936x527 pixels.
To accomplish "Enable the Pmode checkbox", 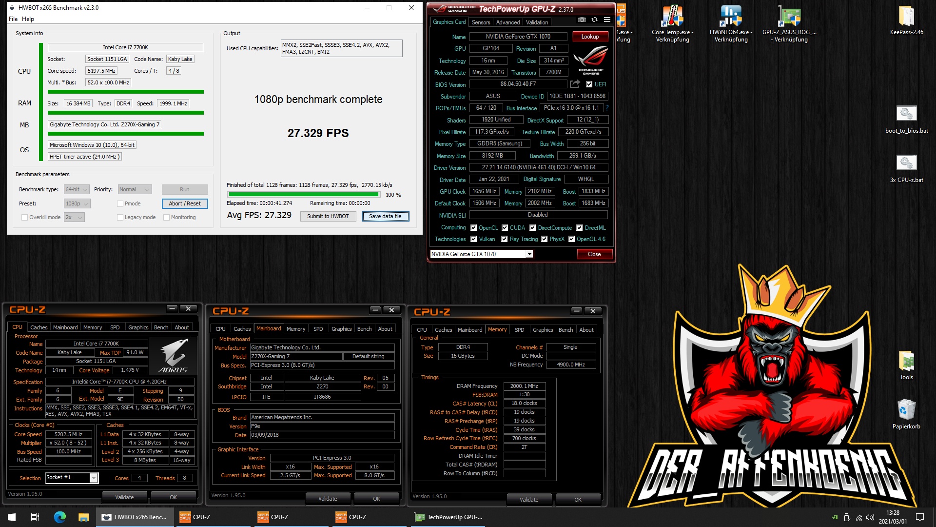I will (120, 203).
